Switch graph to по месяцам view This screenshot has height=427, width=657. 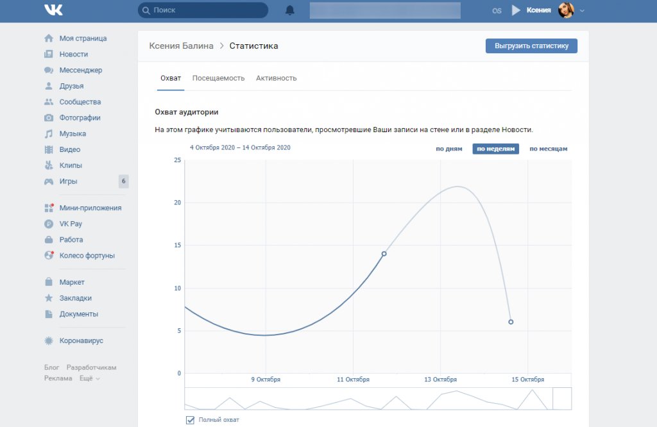[x=548, y=149]
